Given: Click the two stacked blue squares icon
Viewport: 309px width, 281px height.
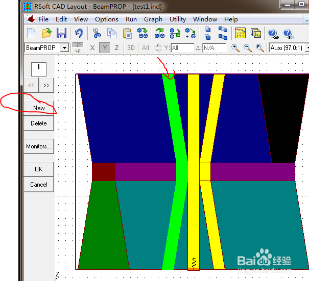Looking at the screenshot, I should coord(207,33).
